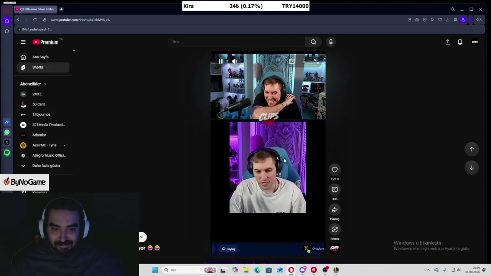The image size is (491, 276).
Task: Open Spotify in the Opera sidebar
Action: (7, 153)
